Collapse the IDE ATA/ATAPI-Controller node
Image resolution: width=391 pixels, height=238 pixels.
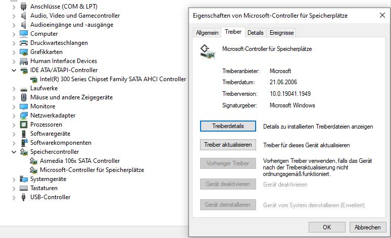[x=14, y=70]
